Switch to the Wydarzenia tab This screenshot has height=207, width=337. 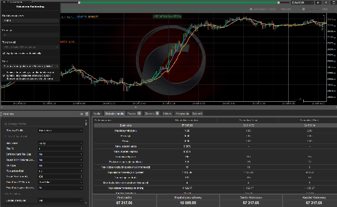(x=182, y=114)
